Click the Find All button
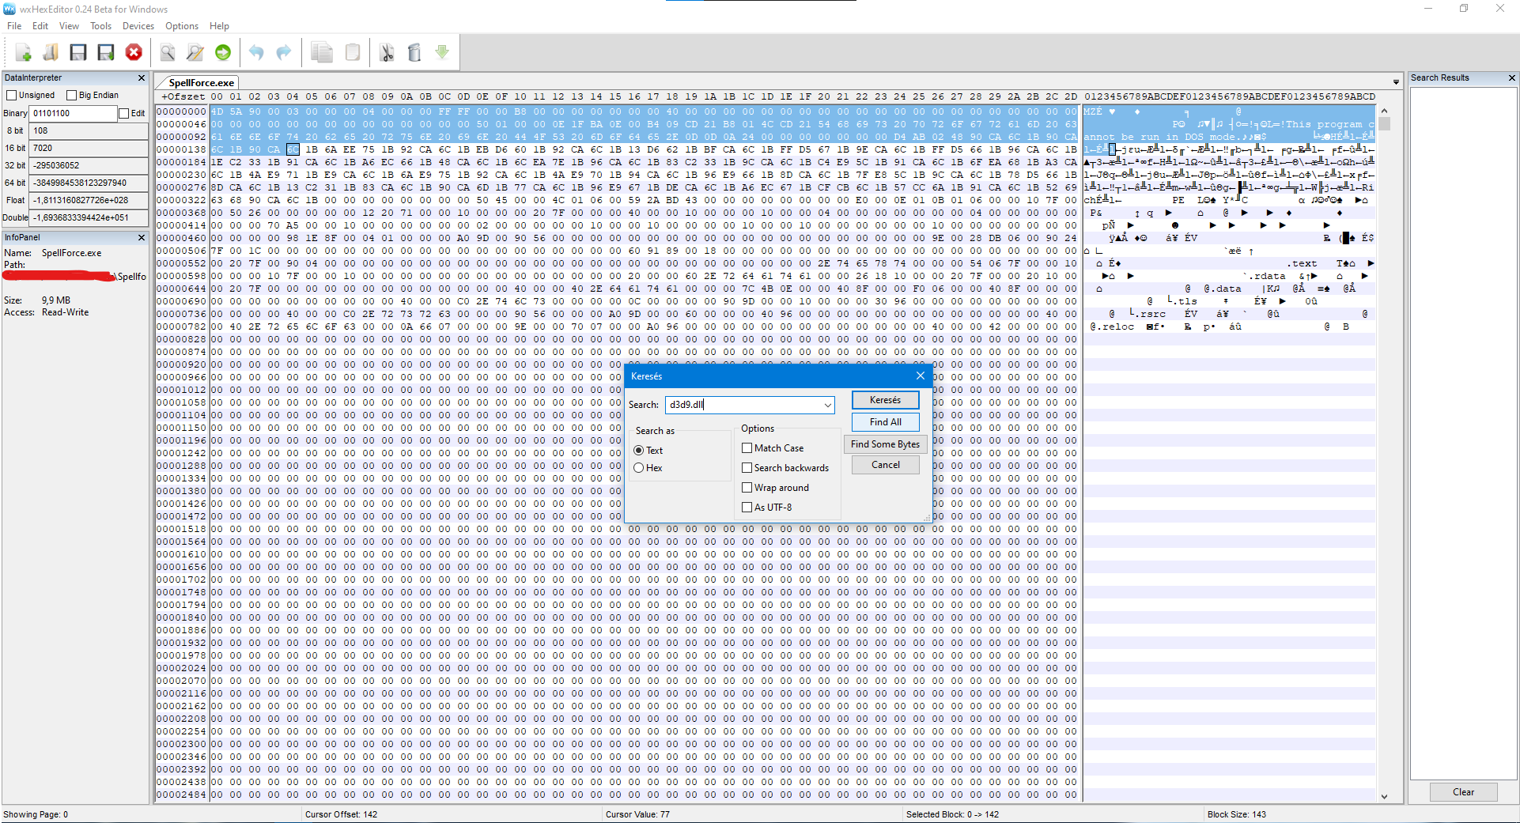Viewport: 1520px width, 823px height. pos(885,422)
